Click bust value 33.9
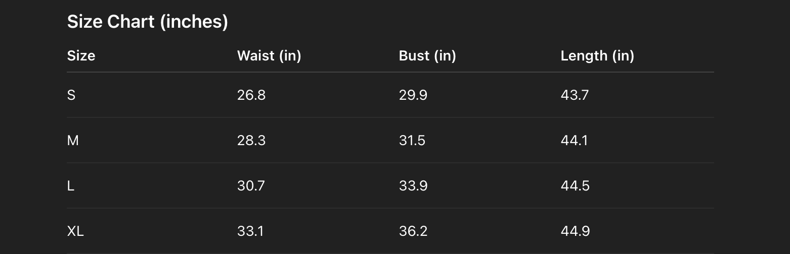Image resolution: width=790 pixels, height=254 pixels. point(413,185)
